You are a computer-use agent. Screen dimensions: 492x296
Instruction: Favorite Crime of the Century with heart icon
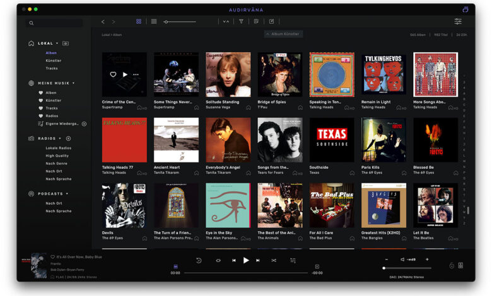pyautogui.click(x=113, y=74)
